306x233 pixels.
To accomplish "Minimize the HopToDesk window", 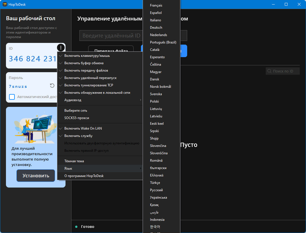I will [273, 4].
